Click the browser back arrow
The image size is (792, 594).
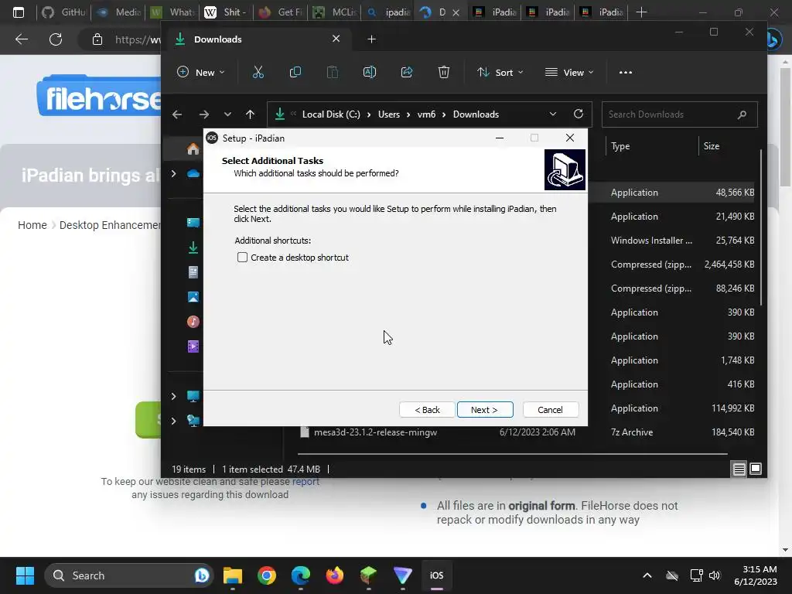coord(21,39)
